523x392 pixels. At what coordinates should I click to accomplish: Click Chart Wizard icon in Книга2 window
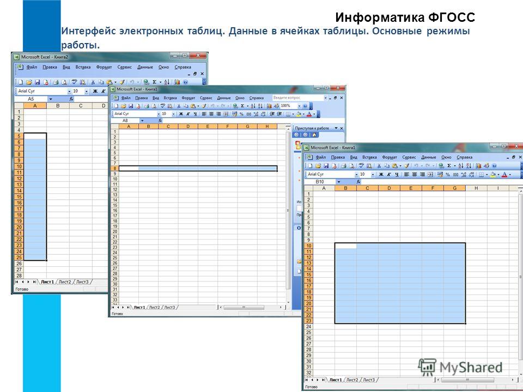[x=177, y=82]
